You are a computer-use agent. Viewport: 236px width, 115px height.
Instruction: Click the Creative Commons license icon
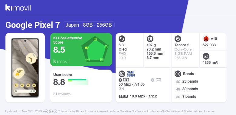(46, 111)
